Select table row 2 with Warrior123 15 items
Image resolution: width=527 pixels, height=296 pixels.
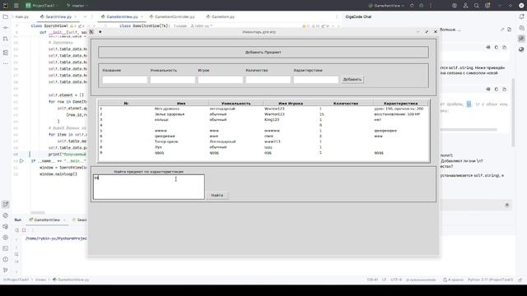263,114
